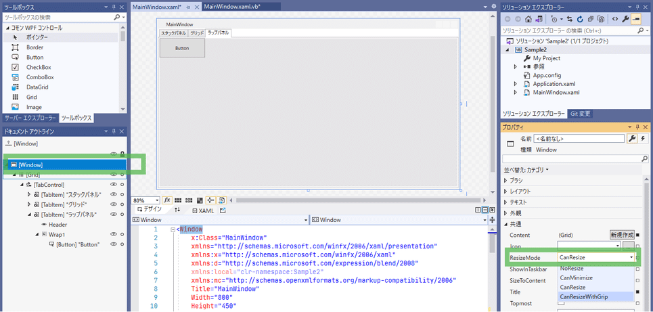Click Sync with Active Document arrows icon
Viewport: 653px width, 312px height.
(x=569, y=19)
